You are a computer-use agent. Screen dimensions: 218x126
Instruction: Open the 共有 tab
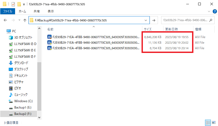[37, 11]
